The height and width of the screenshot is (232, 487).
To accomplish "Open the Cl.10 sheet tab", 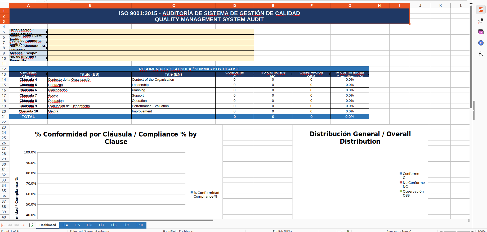I will [139, 225].
